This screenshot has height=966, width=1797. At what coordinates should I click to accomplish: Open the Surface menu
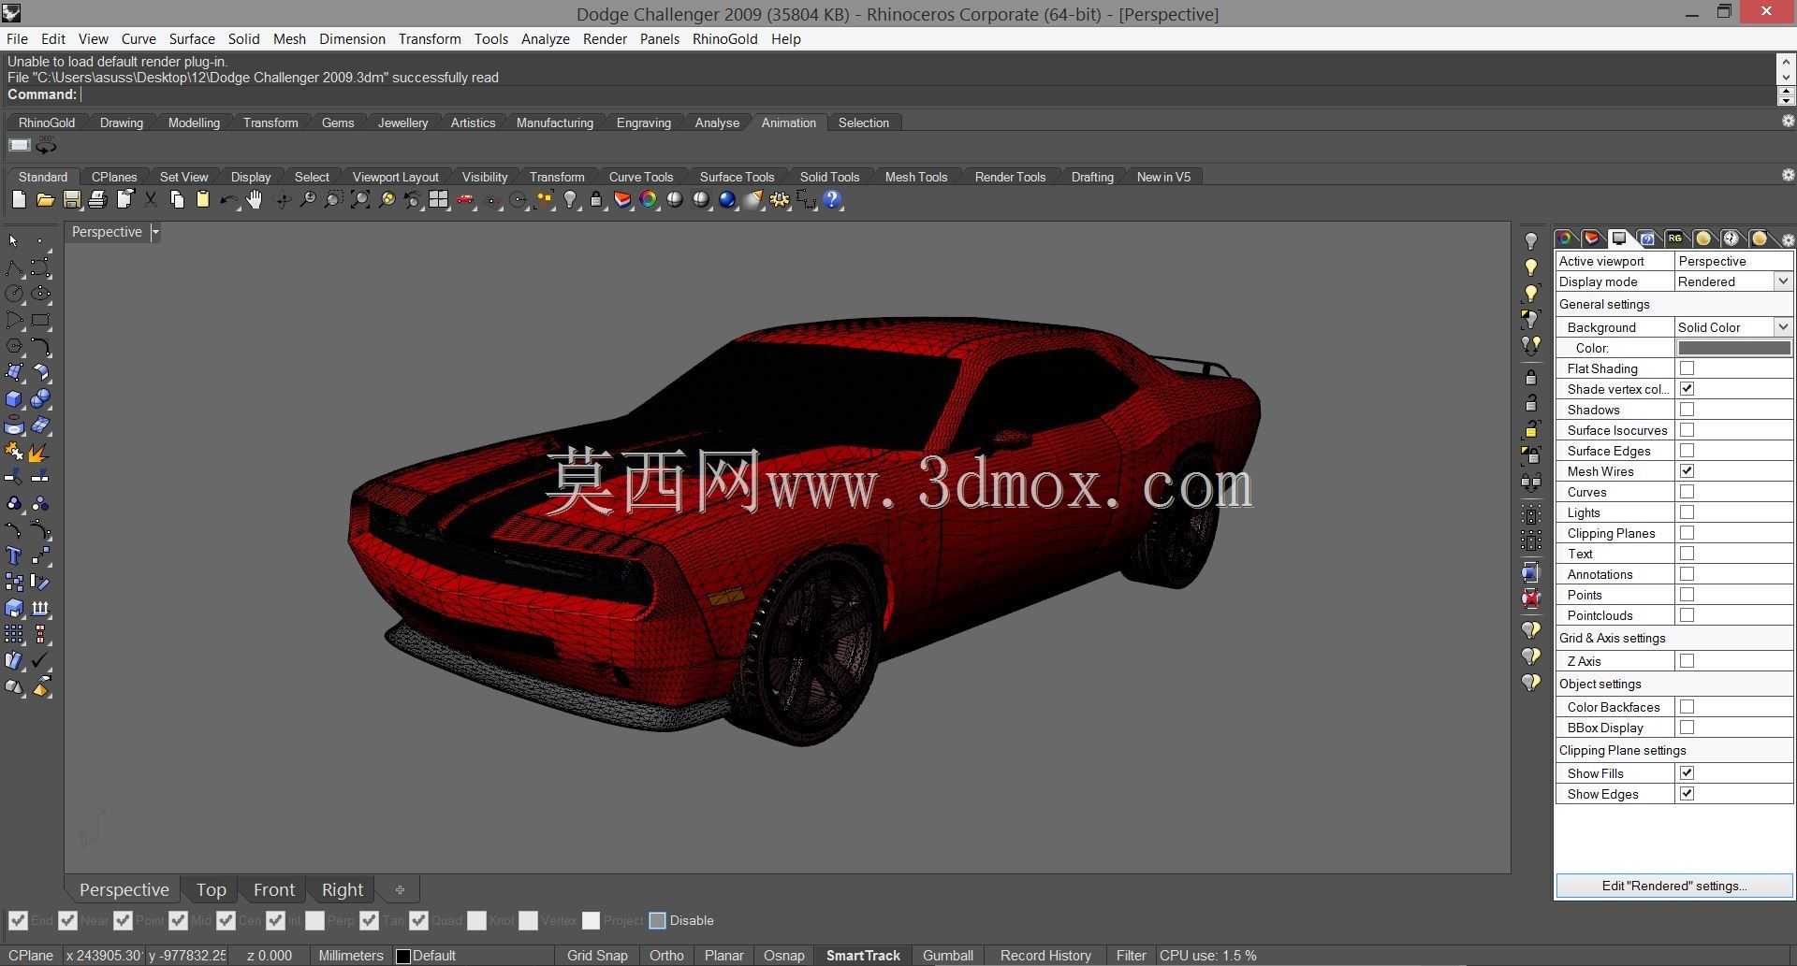pos(192,39)
